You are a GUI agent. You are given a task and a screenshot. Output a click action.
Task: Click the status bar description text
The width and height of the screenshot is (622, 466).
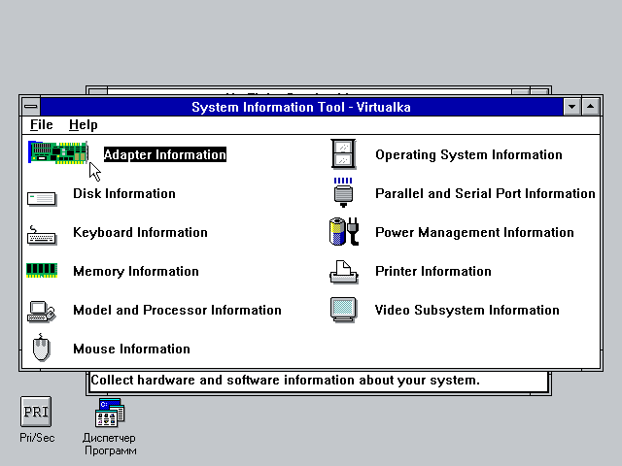285,381
